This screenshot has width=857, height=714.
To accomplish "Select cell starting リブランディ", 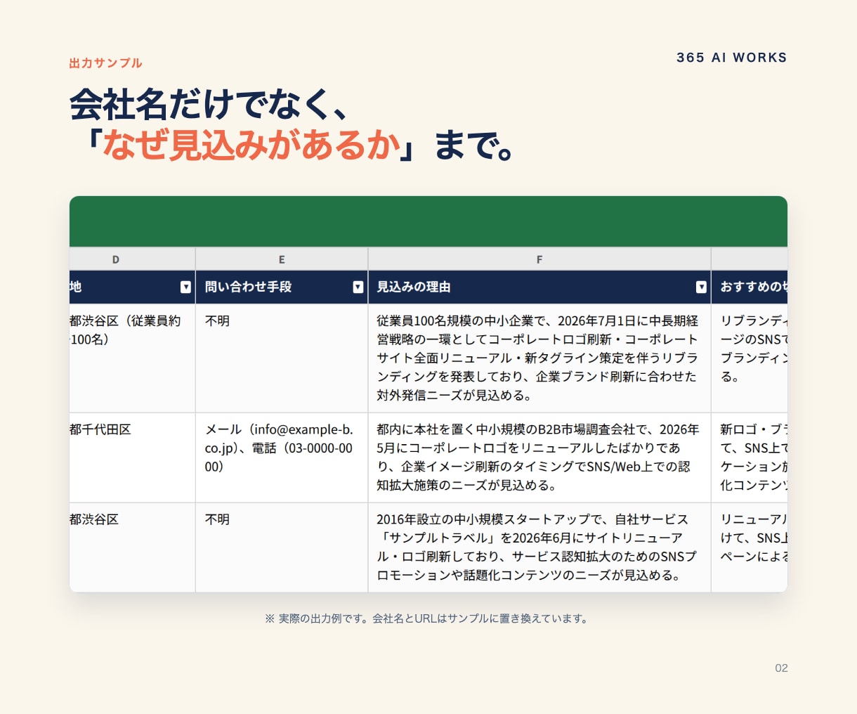I will [x=750, y=358].
